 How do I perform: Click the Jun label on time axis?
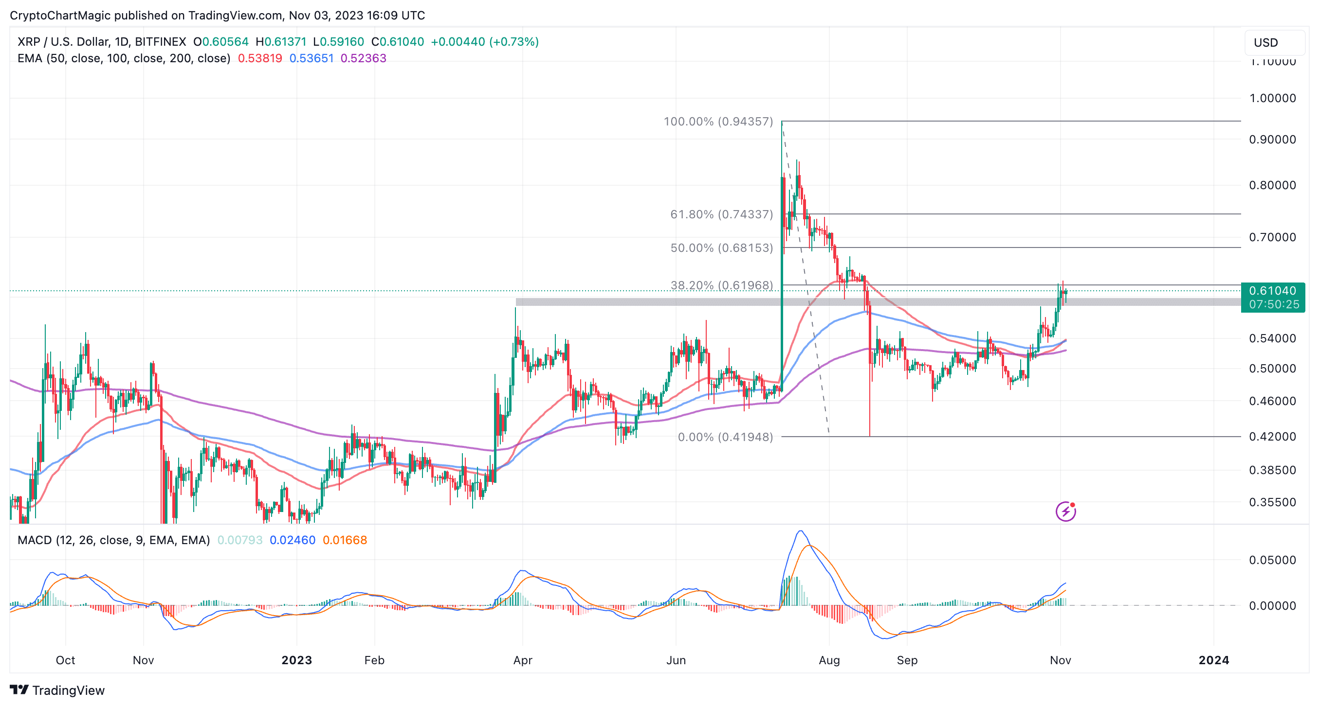[676, 660]
